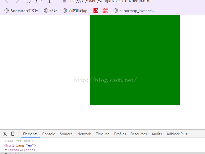Toggle the DevTools device mode icon
This screenshot has width=205, height=154.
click(x=13, y=134)
